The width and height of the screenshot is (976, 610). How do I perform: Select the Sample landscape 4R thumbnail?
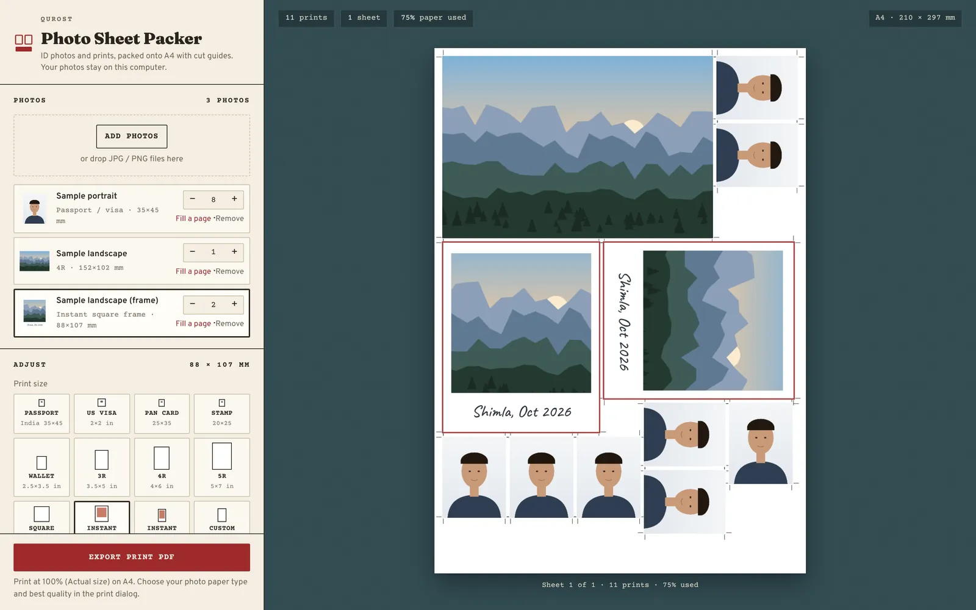[35, 261]
